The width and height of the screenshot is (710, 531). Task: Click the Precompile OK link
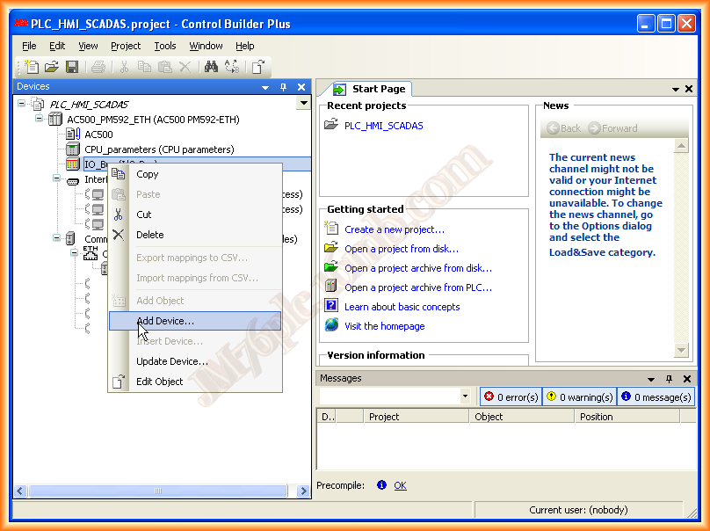400,485
